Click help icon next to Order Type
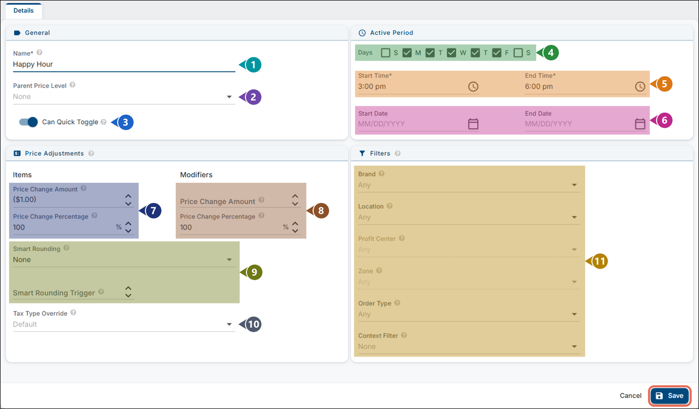The image size is (699, 409). coord(397,303)
